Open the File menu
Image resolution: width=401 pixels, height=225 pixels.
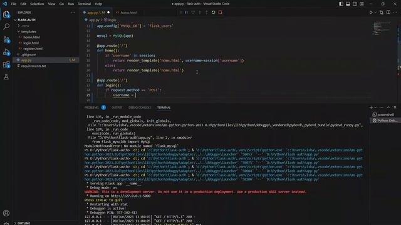(x=14, y=4)
